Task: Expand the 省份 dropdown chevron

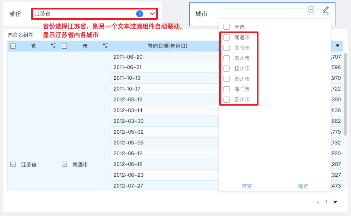Action: [152, 14]
